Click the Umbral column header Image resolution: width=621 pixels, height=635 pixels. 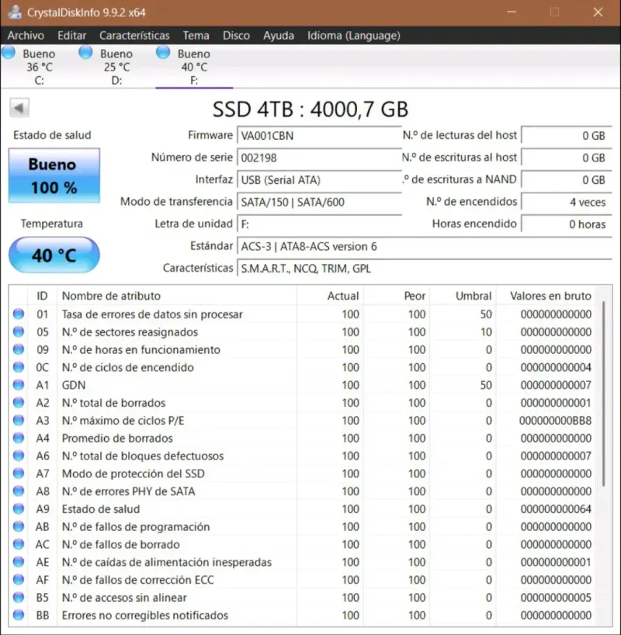(463, 296)
